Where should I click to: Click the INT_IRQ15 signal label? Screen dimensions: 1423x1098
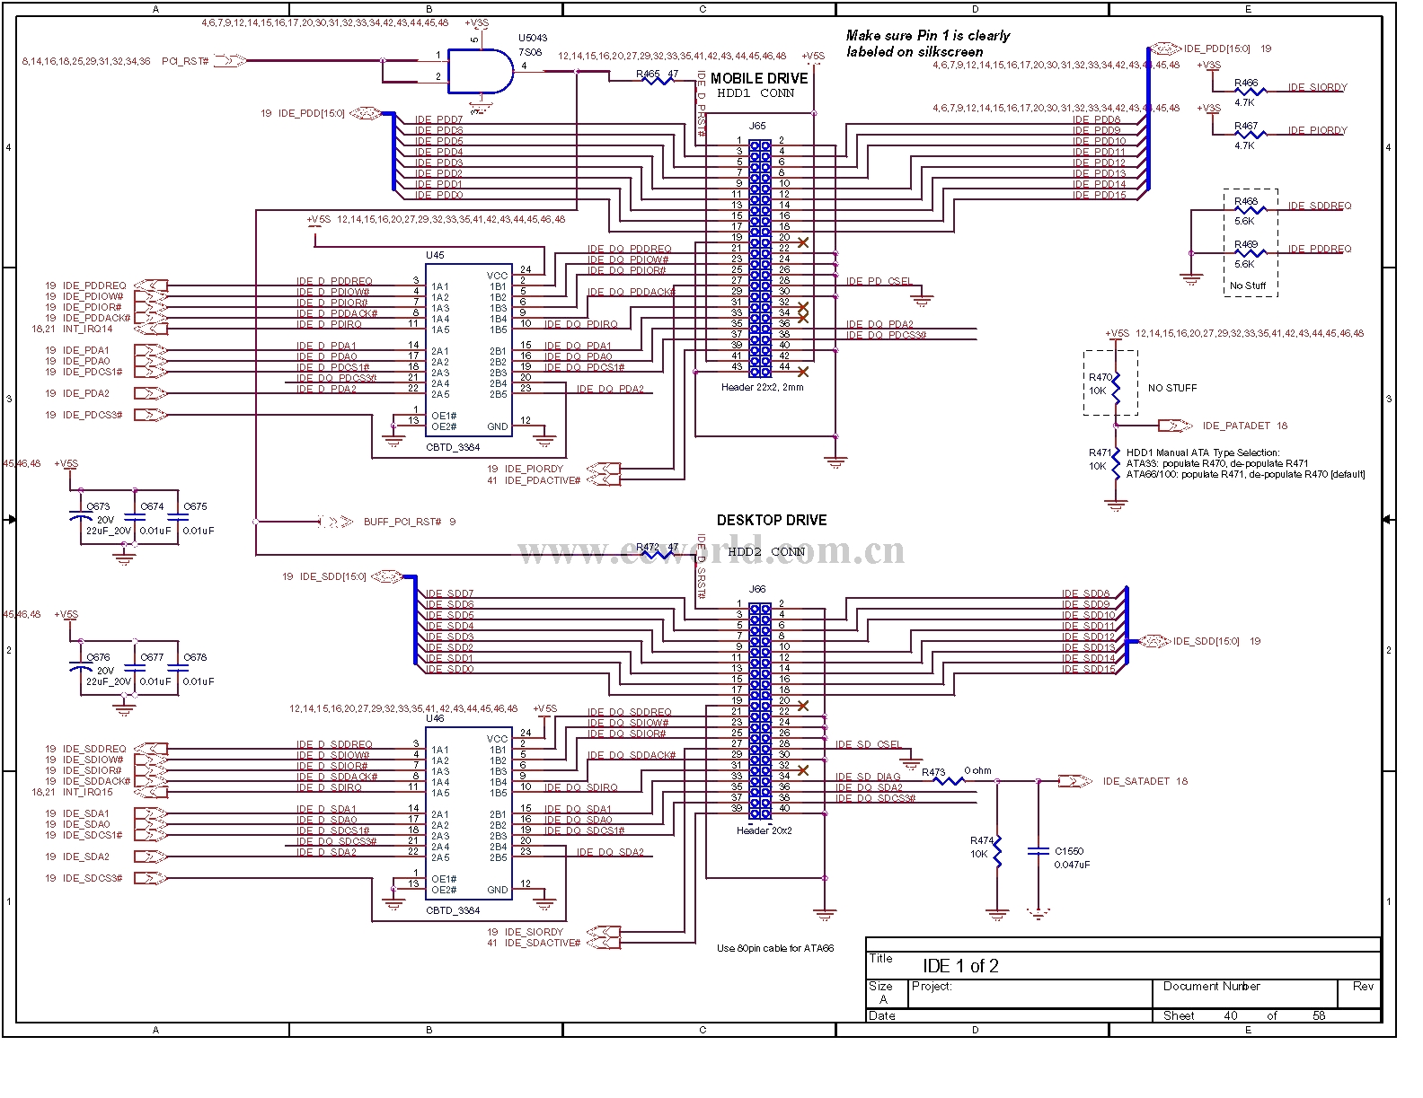tap(88, 792)
